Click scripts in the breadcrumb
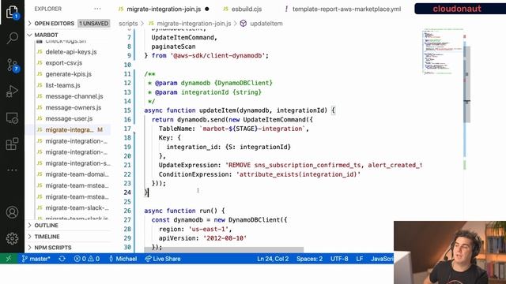The height and width of the screenshot is (284, 506). pyautogui.click(x=128, y=24)
